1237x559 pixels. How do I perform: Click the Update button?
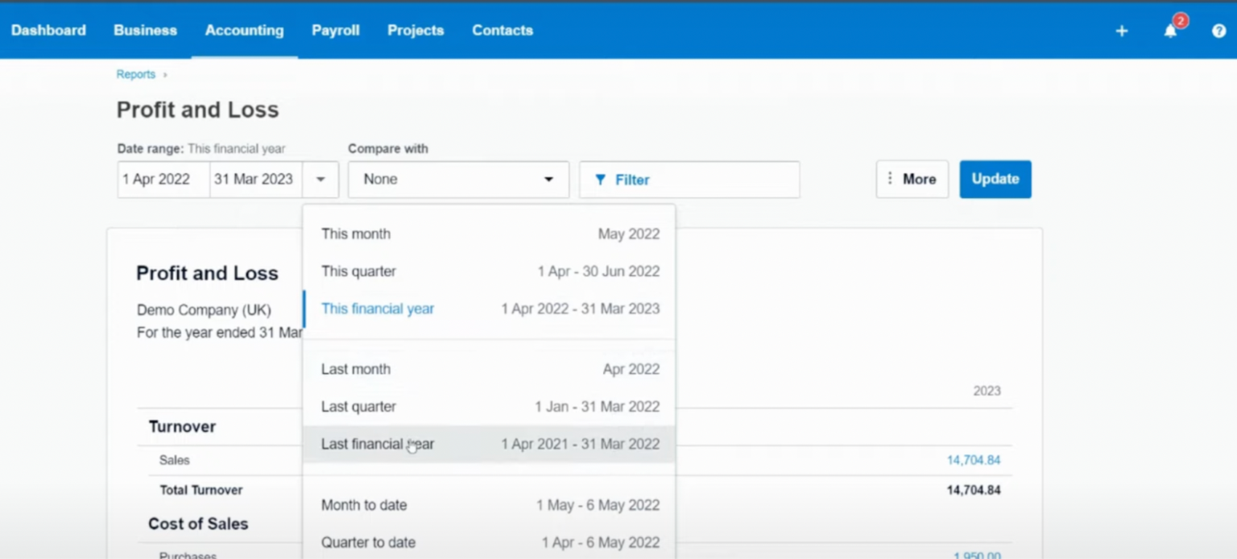click(995, 179)
